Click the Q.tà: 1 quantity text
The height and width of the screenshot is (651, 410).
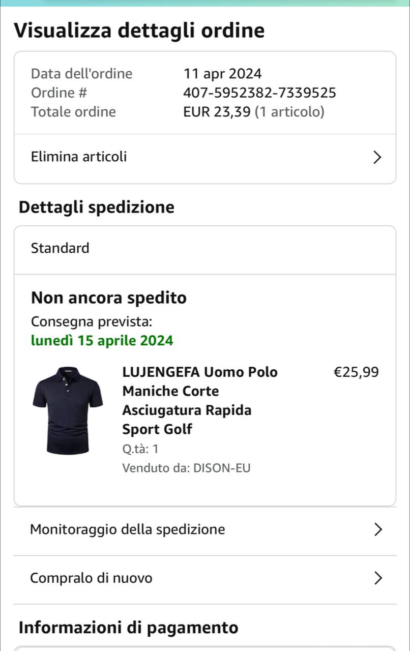click(x=140, y=449)
